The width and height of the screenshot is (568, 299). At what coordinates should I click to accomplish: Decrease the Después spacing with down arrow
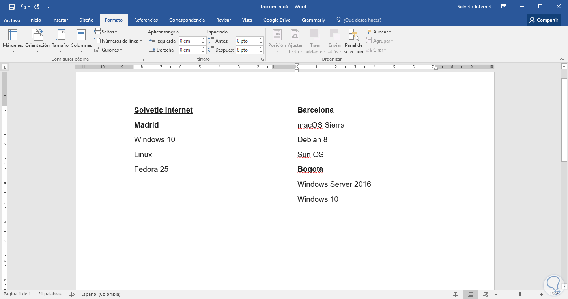[x=261, y=52]
